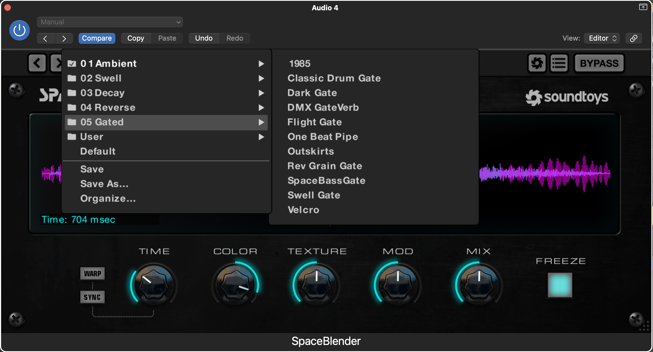The width and height of the screenshot is (653, 352).
Task: Click the 01 Ambient folder icon
Action: click(x=72, y=64)
